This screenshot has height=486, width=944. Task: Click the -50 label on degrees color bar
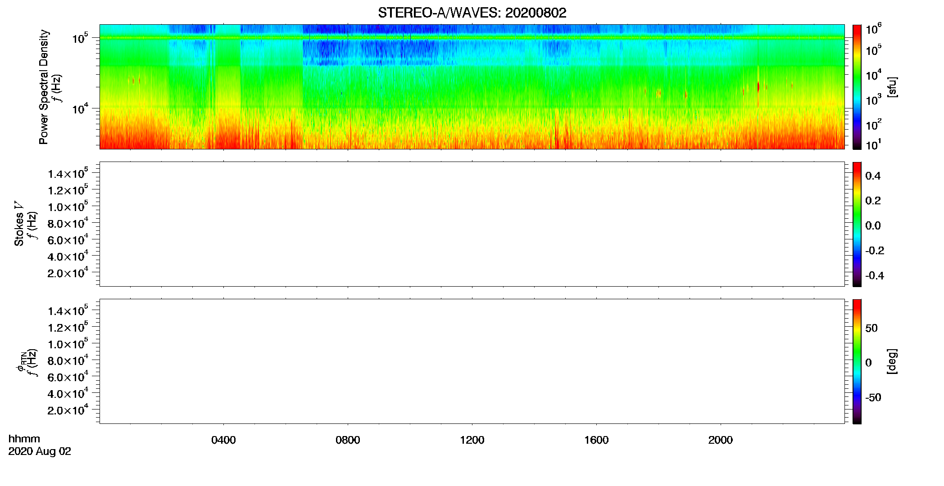click(873, 397)
